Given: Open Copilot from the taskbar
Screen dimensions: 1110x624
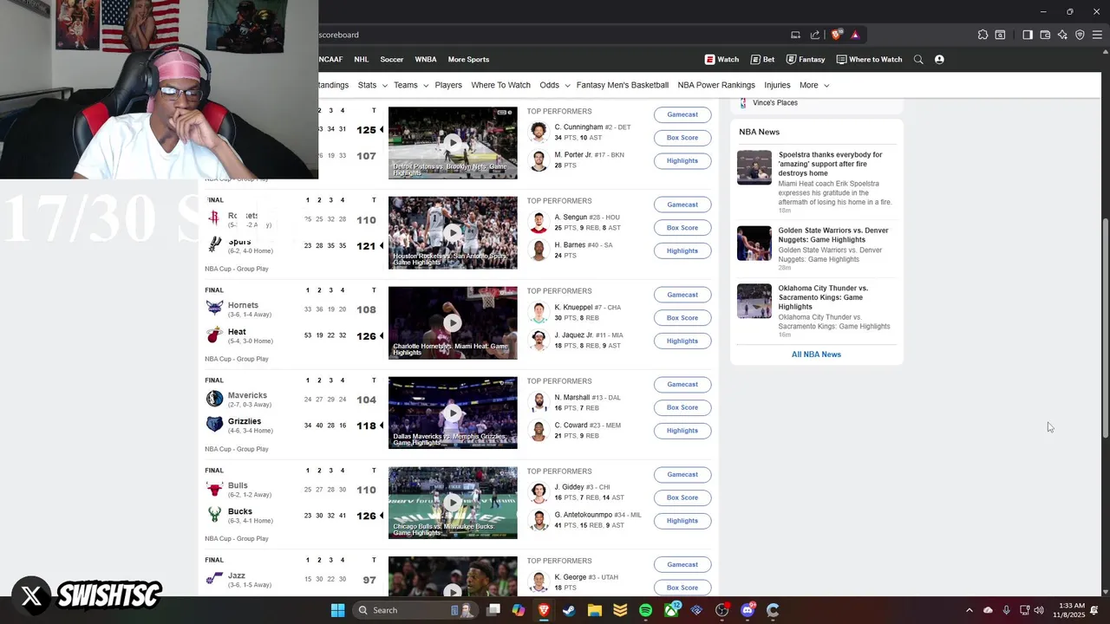Looking at the screenshot, I should click(519, 610).
